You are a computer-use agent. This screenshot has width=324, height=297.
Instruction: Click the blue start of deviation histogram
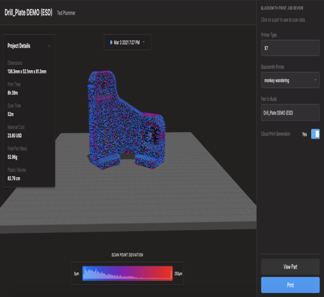tap(86, 273)
